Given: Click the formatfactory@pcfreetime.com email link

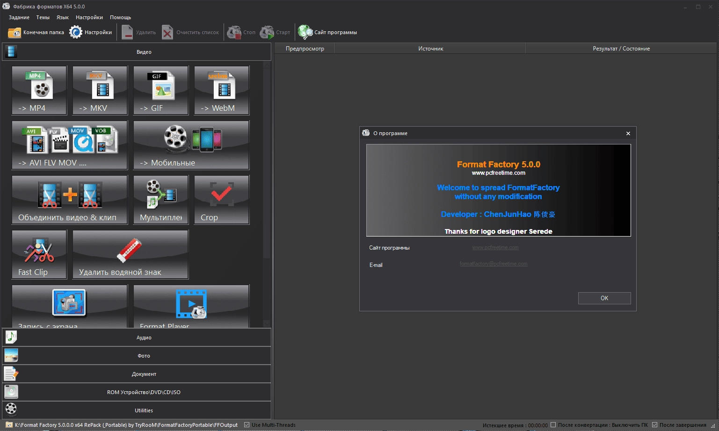Looking at the screenshot, I should pos(494,264).
